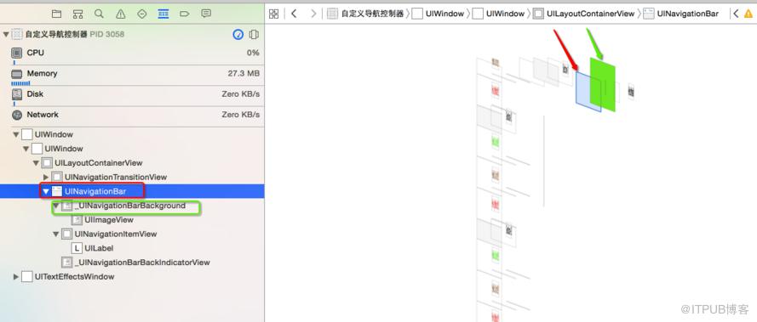Click the view-hierarchy toggle icon beside the gauge

(x=254, y=34)
